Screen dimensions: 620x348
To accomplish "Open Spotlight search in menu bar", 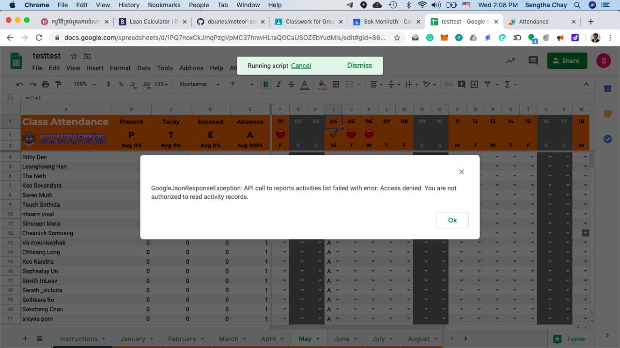I will click(x=577, y=5).
